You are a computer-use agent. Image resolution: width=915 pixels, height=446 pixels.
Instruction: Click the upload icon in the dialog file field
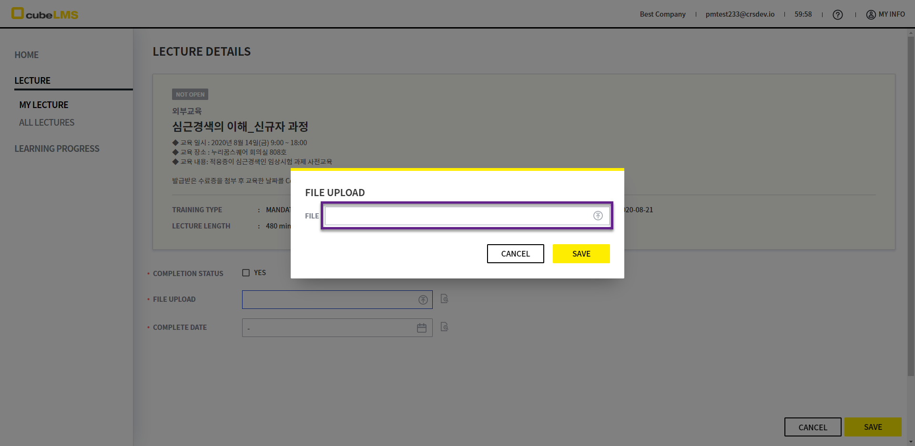pyautogui.click(x=598, y=216)
